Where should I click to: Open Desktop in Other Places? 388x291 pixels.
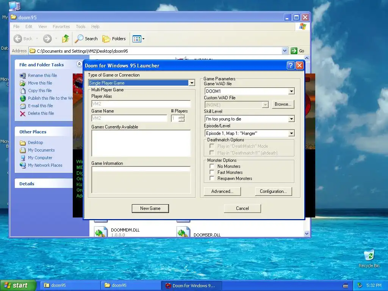point(35,142)
